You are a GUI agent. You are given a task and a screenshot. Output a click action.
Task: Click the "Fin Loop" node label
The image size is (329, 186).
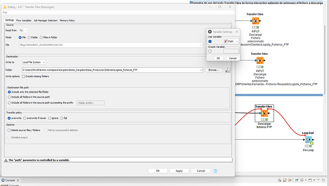pyautogui.click(x=308, y=150)
